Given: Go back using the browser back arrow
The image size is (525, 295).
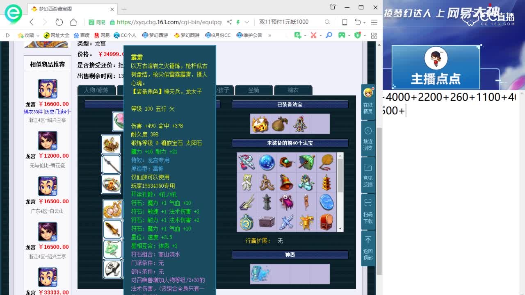Looking at the screenshot, I should coord(31,22).
